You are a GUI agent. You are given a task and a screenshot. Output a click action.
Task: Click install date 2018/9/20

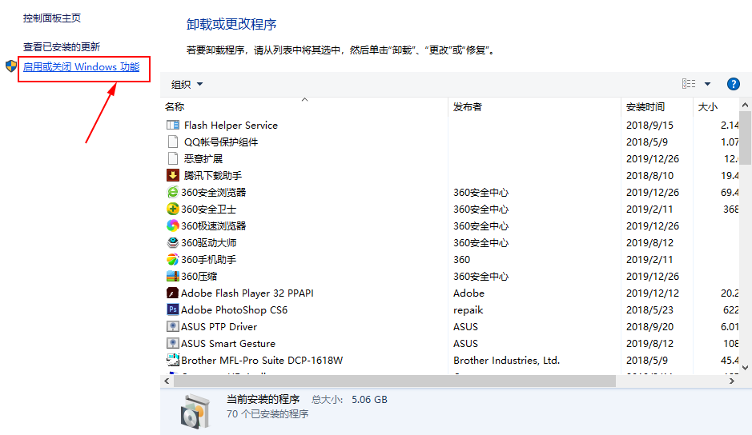[649, 327]
